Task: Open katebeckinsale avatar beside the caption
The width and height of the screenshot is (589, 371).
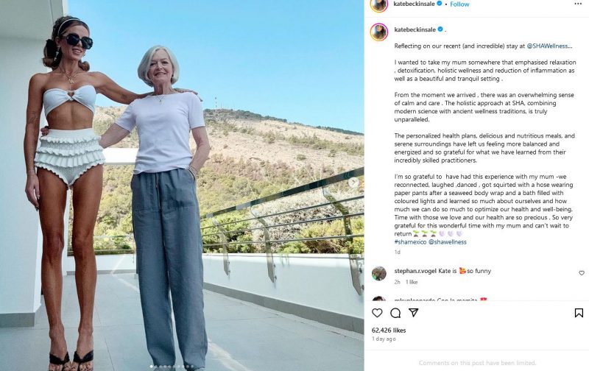Action: [x=379, y=32]
